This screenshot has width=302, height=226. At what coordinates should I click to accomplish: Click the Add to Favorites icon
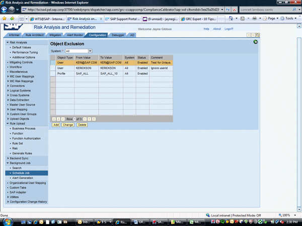[12, 19]
